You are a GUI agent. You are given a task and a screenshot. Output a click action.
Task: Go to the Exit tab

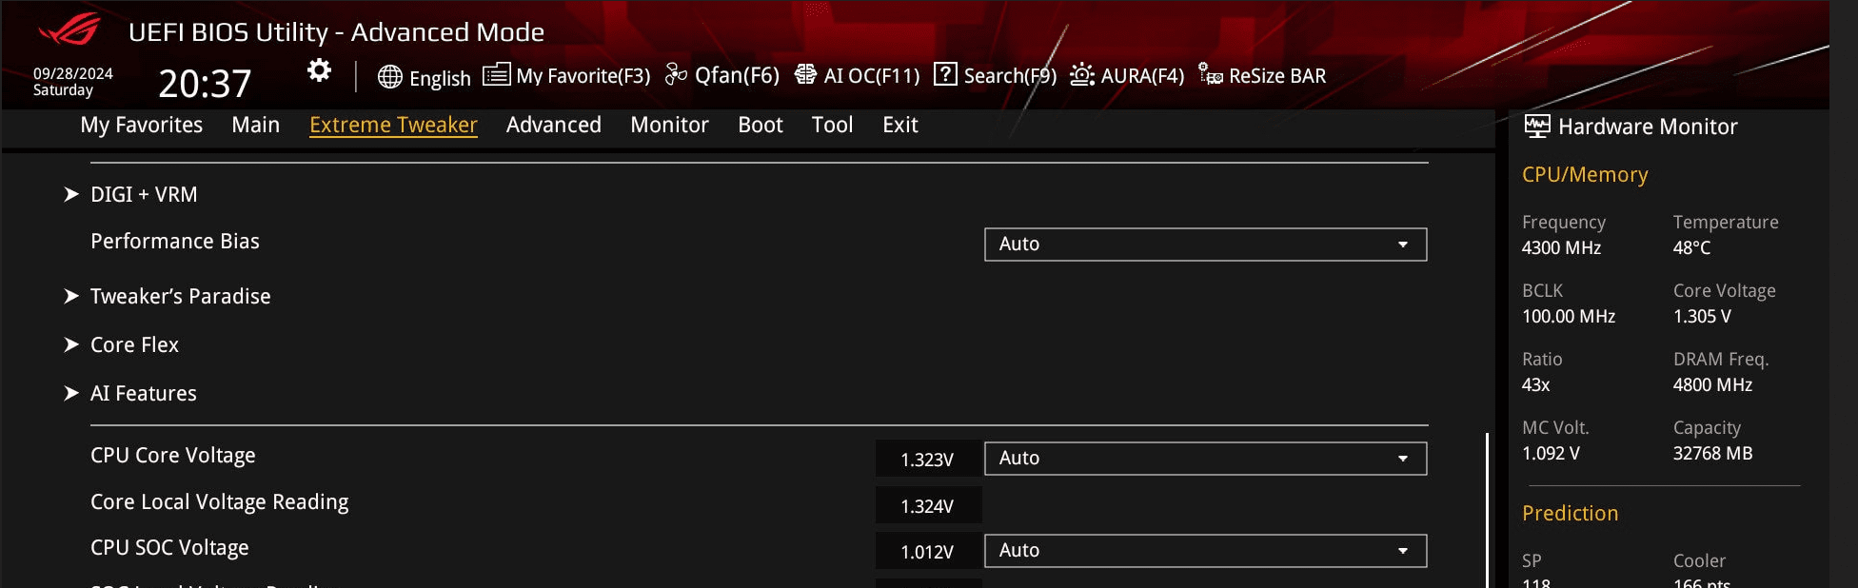[899, 125]
